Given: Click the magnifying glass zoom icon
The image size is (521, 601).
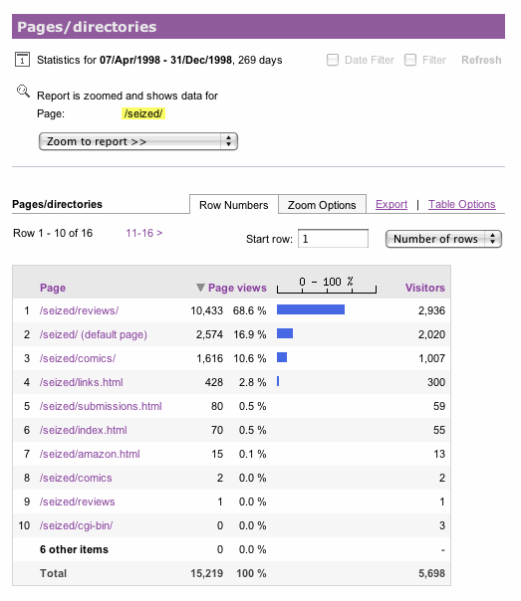Looking at the screenshot, I should (23, 92).
